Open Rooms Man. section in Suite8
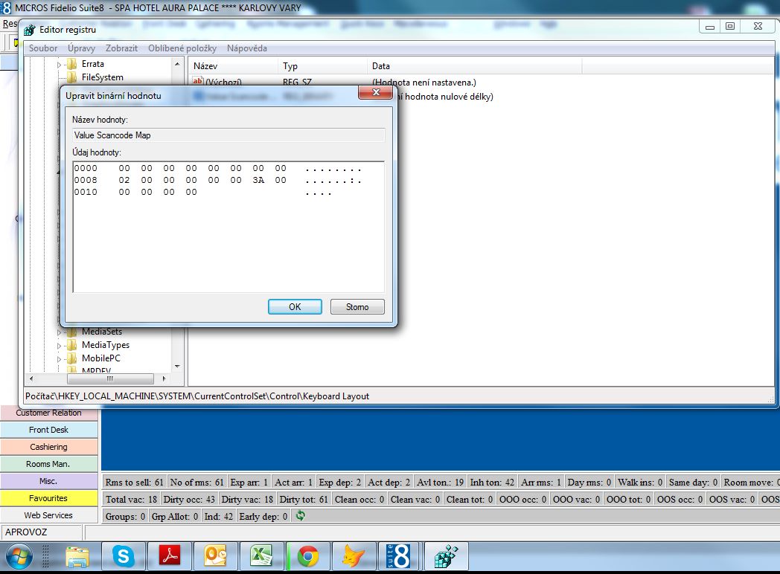The image size is (780, 574). pos(49,464)
